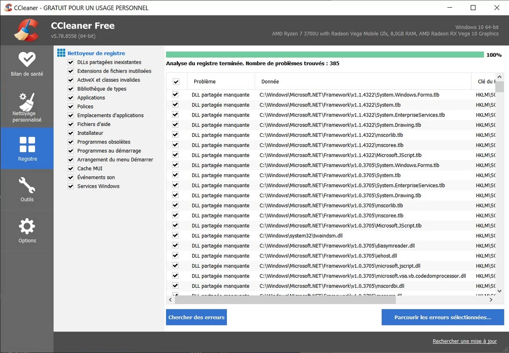Click Chercher des erreurs button
The width and height of the screenshot is (509, 353).
point(196,317)
